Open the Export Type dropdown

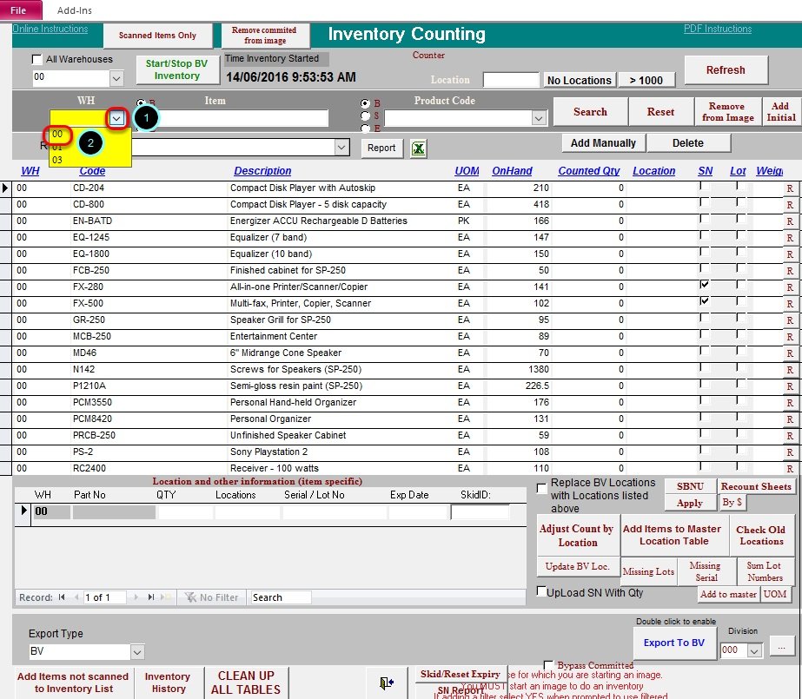pyautogui.click(x=137, y=651)
